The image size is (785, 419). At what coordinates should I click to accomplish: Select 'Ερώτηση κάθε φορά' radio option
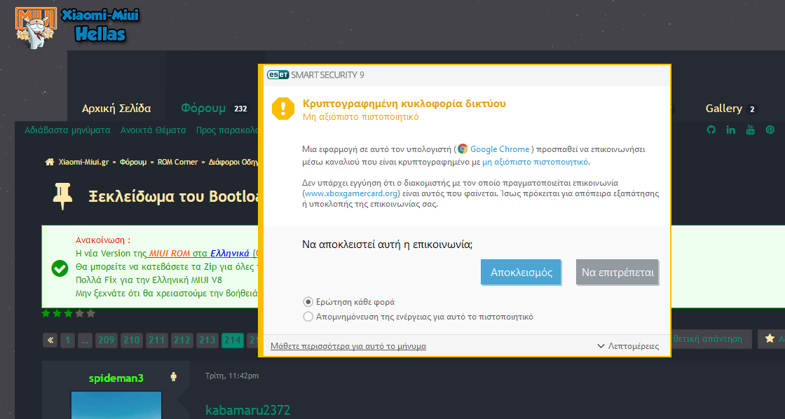(308, 302)
